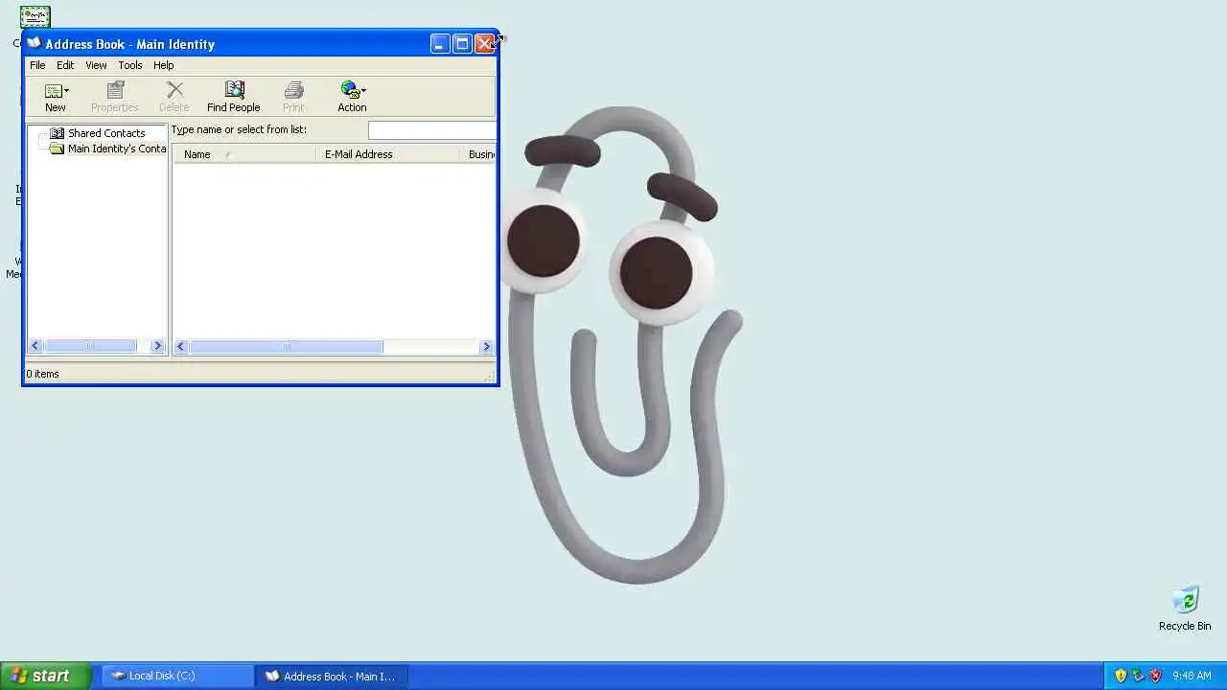
Task: Click the Address Book taskbar button
Action: (x=334, y=676)
